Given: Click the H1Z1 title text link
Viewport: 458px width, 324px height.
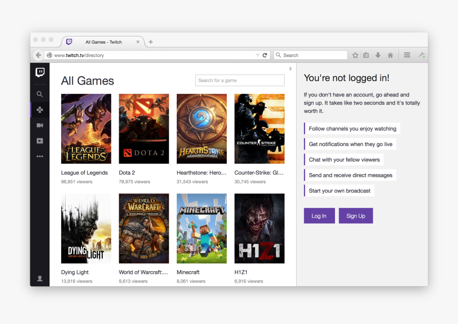Looking at the screenshot, I should click(241, 272).
